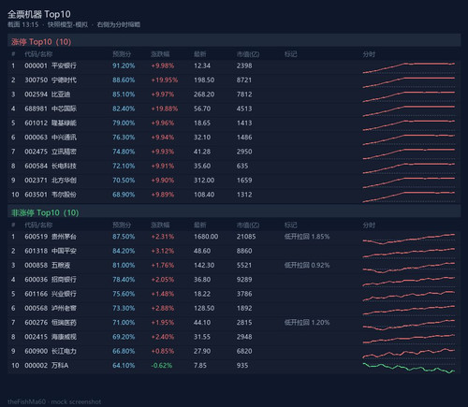468x407 pixels.
Task: Select stock 000568 in 非涨停 list
Action: tap(51, 308)
